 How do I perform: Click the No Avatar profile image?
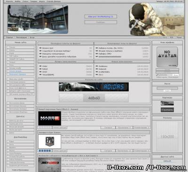pyautogui.click(x=167, y=57)
